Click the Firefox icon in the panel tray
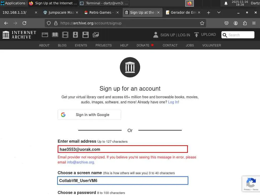 [x=189, y=3]
